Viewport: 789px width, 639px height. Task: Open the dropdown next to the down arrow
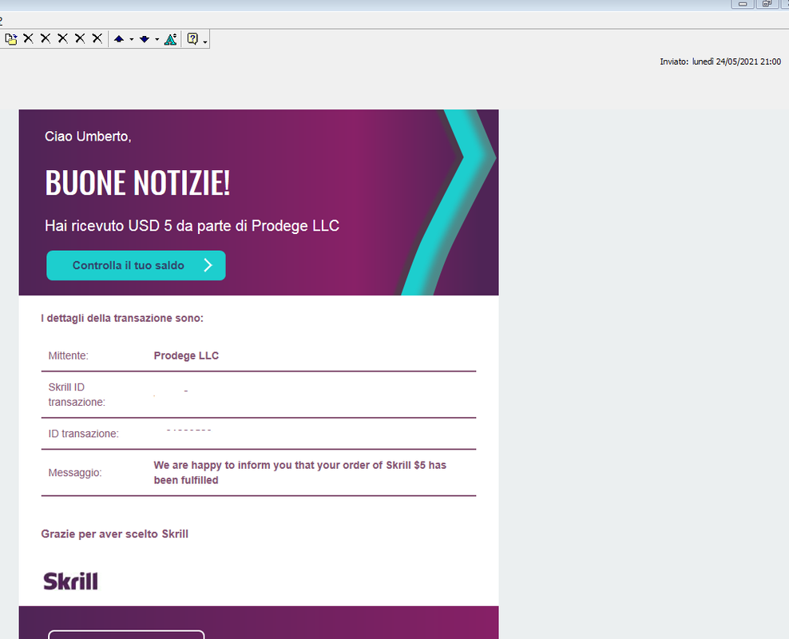[157, 39]
